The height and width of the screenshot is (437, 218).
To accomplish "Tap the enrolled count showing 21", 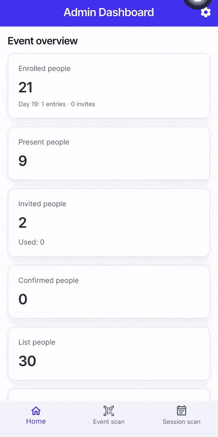I will coord(26,88).
